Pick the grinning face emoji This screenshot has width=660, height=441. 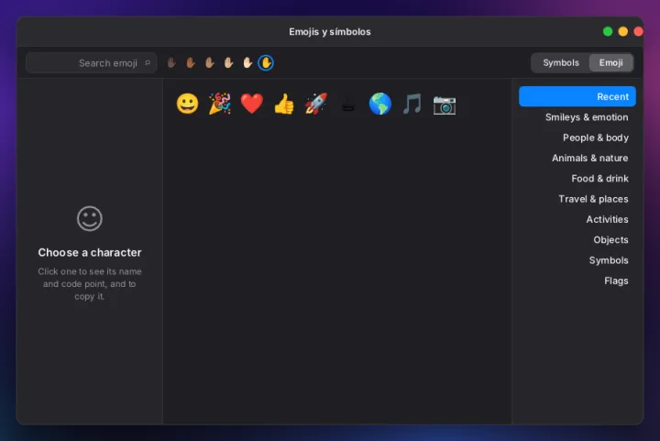[x=187, y=104]
